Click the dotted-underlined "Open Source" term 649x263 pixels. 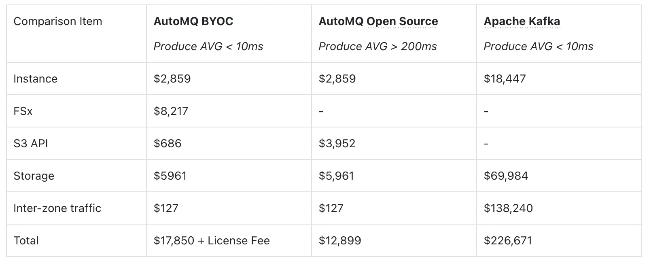coord(402,21)
